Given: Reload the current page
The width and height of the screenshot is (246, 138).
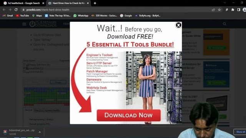Looking at the screenshot, I should click(16, 10).
